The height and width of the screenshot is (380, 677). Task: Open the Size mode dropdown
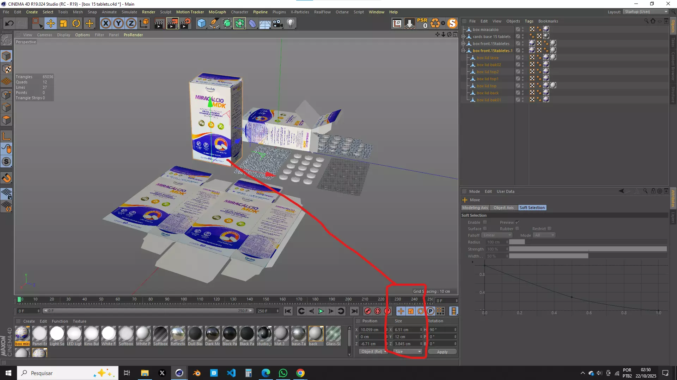pos(408,351)
